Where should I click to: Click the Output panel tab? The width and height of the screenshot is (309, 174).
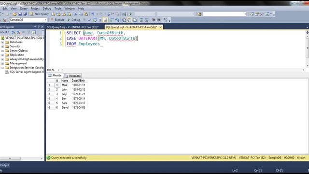coord(5,165)
